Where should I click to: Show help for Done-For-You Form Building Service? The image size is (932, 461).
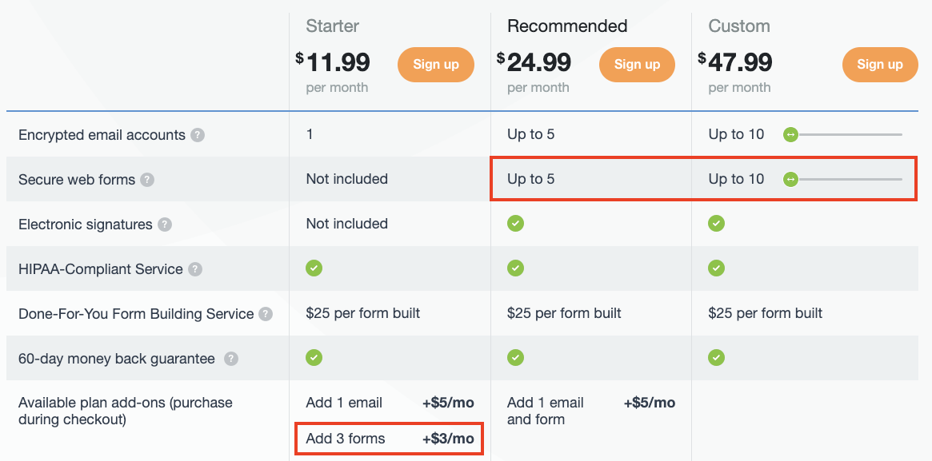pyautogui.click(x=266, y=314)
